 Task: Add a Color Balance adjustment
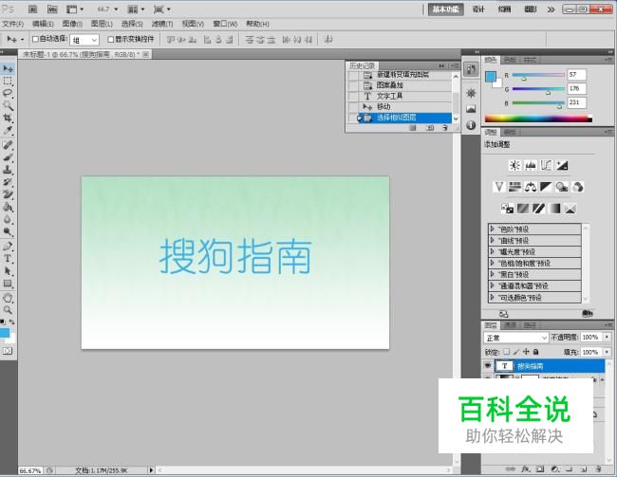tap(531, 187)
